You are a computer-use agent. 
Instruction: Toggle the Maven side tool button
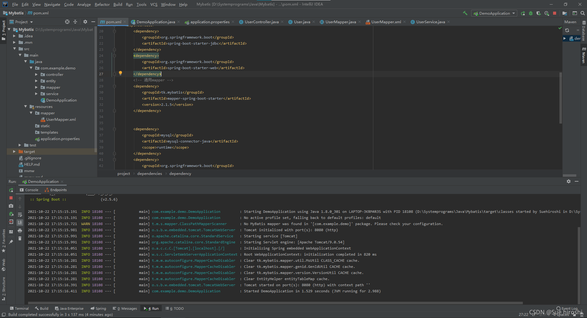(x=584, y=55)
